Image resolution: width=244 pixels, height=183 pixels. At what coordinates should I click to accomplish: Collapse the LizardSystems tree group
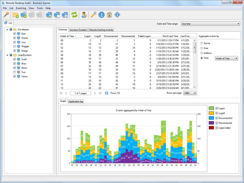(7, 55)
